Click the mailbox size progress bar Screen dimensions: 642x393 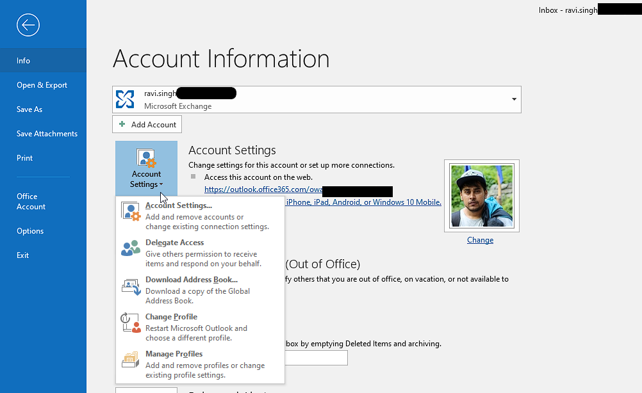pos(316,358)
